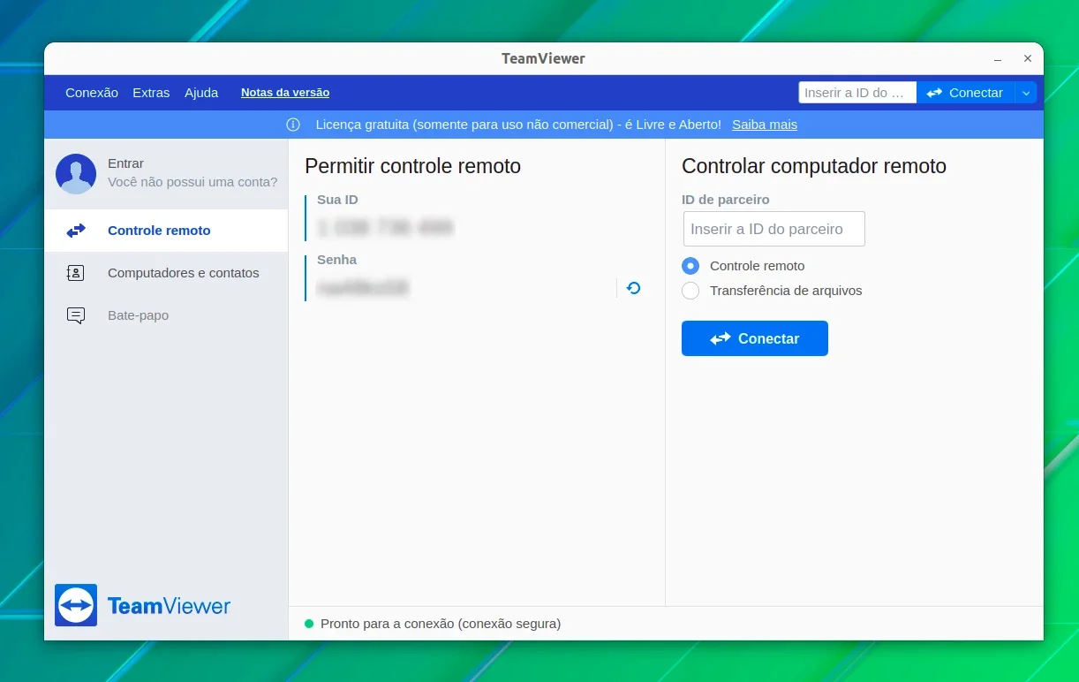Open Computadores e contatos section
1079x682 pixels.
pos(166,273)
